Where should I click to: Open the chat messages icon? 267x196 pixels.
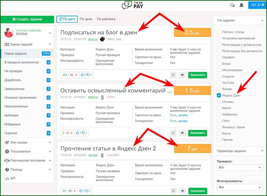point(232,5)
